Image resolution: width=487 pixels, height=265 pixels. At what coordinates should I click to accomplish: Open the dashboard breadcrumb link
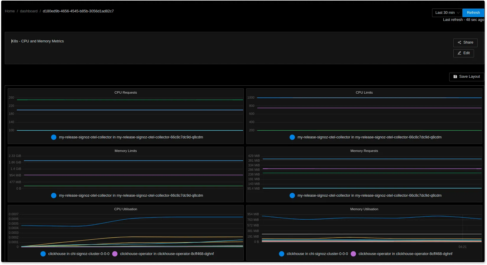[29, 11]
